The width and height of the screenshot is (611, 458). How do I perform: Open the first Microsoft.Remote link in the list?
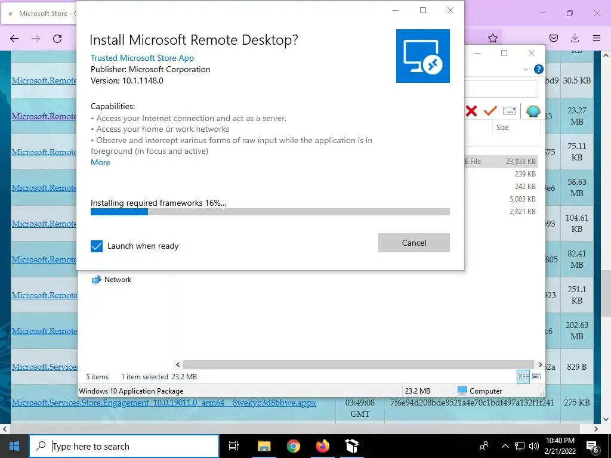pos(44,81)
